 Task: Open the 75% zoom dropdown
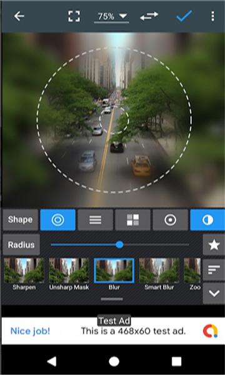pyautogui.click(x=112, y=17)
